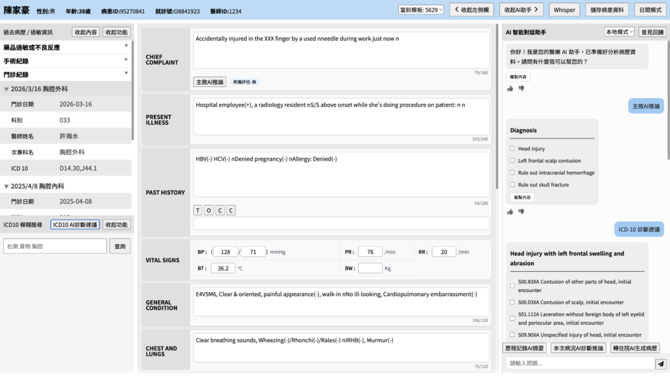Click 收起內容 in past history header
Viewport: 670px width, 377px height.
click(x=86, y=32)
